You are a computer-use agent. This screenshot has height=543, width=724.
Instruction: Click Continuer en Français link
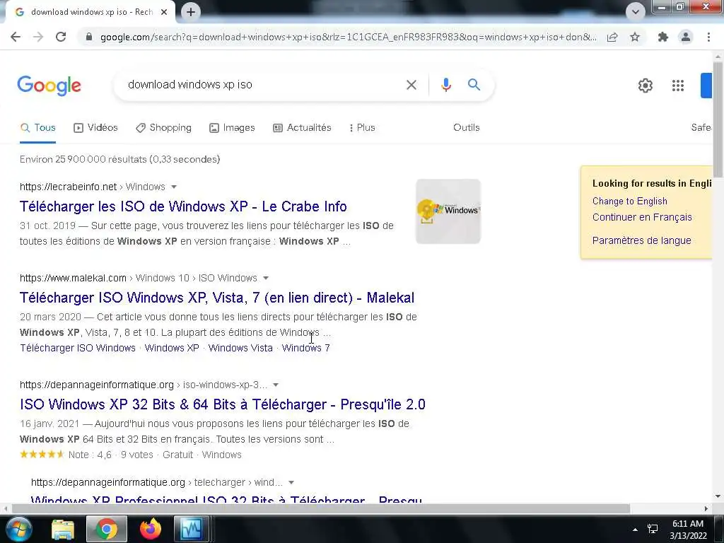point(642,218)
